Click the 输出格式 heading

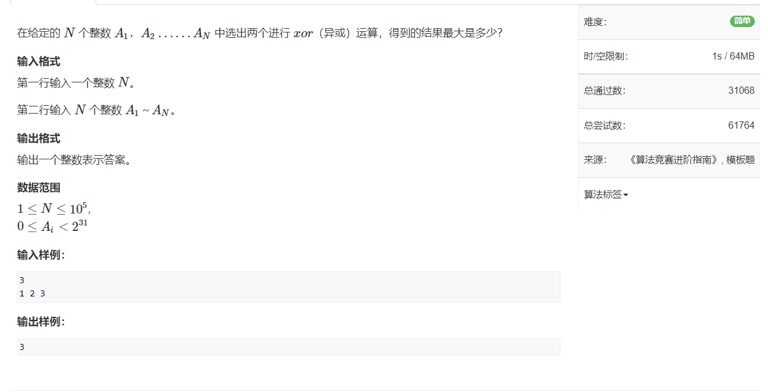(38, 138)
